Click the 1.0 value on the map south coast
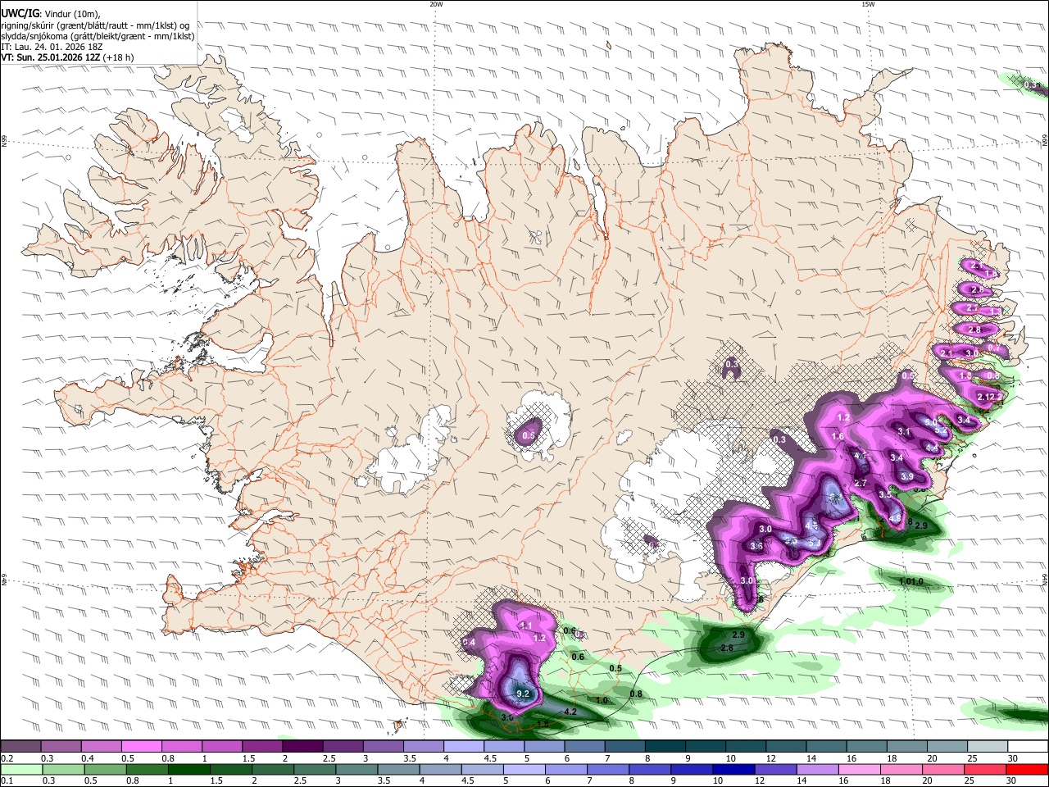The width and height of the screenshot is (1049, 787). coord(602,700)
